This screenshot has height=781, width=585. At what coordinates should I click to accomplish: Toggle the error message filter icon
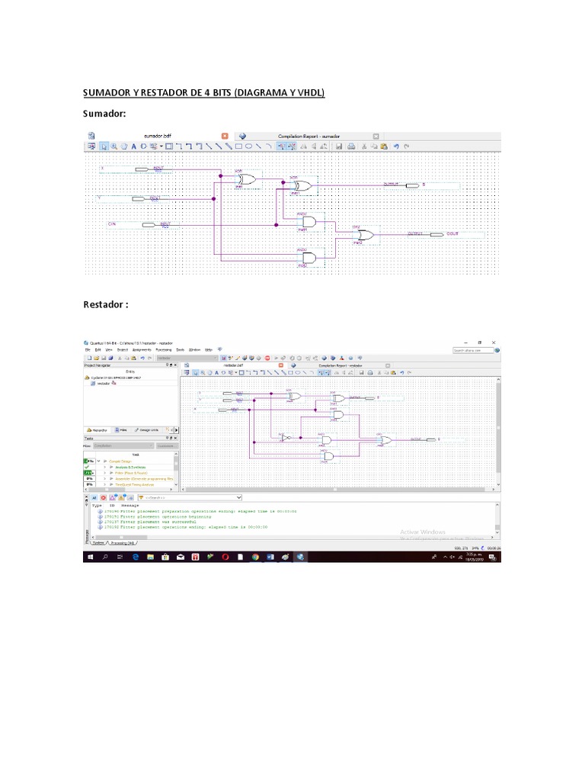coord(103,497)
